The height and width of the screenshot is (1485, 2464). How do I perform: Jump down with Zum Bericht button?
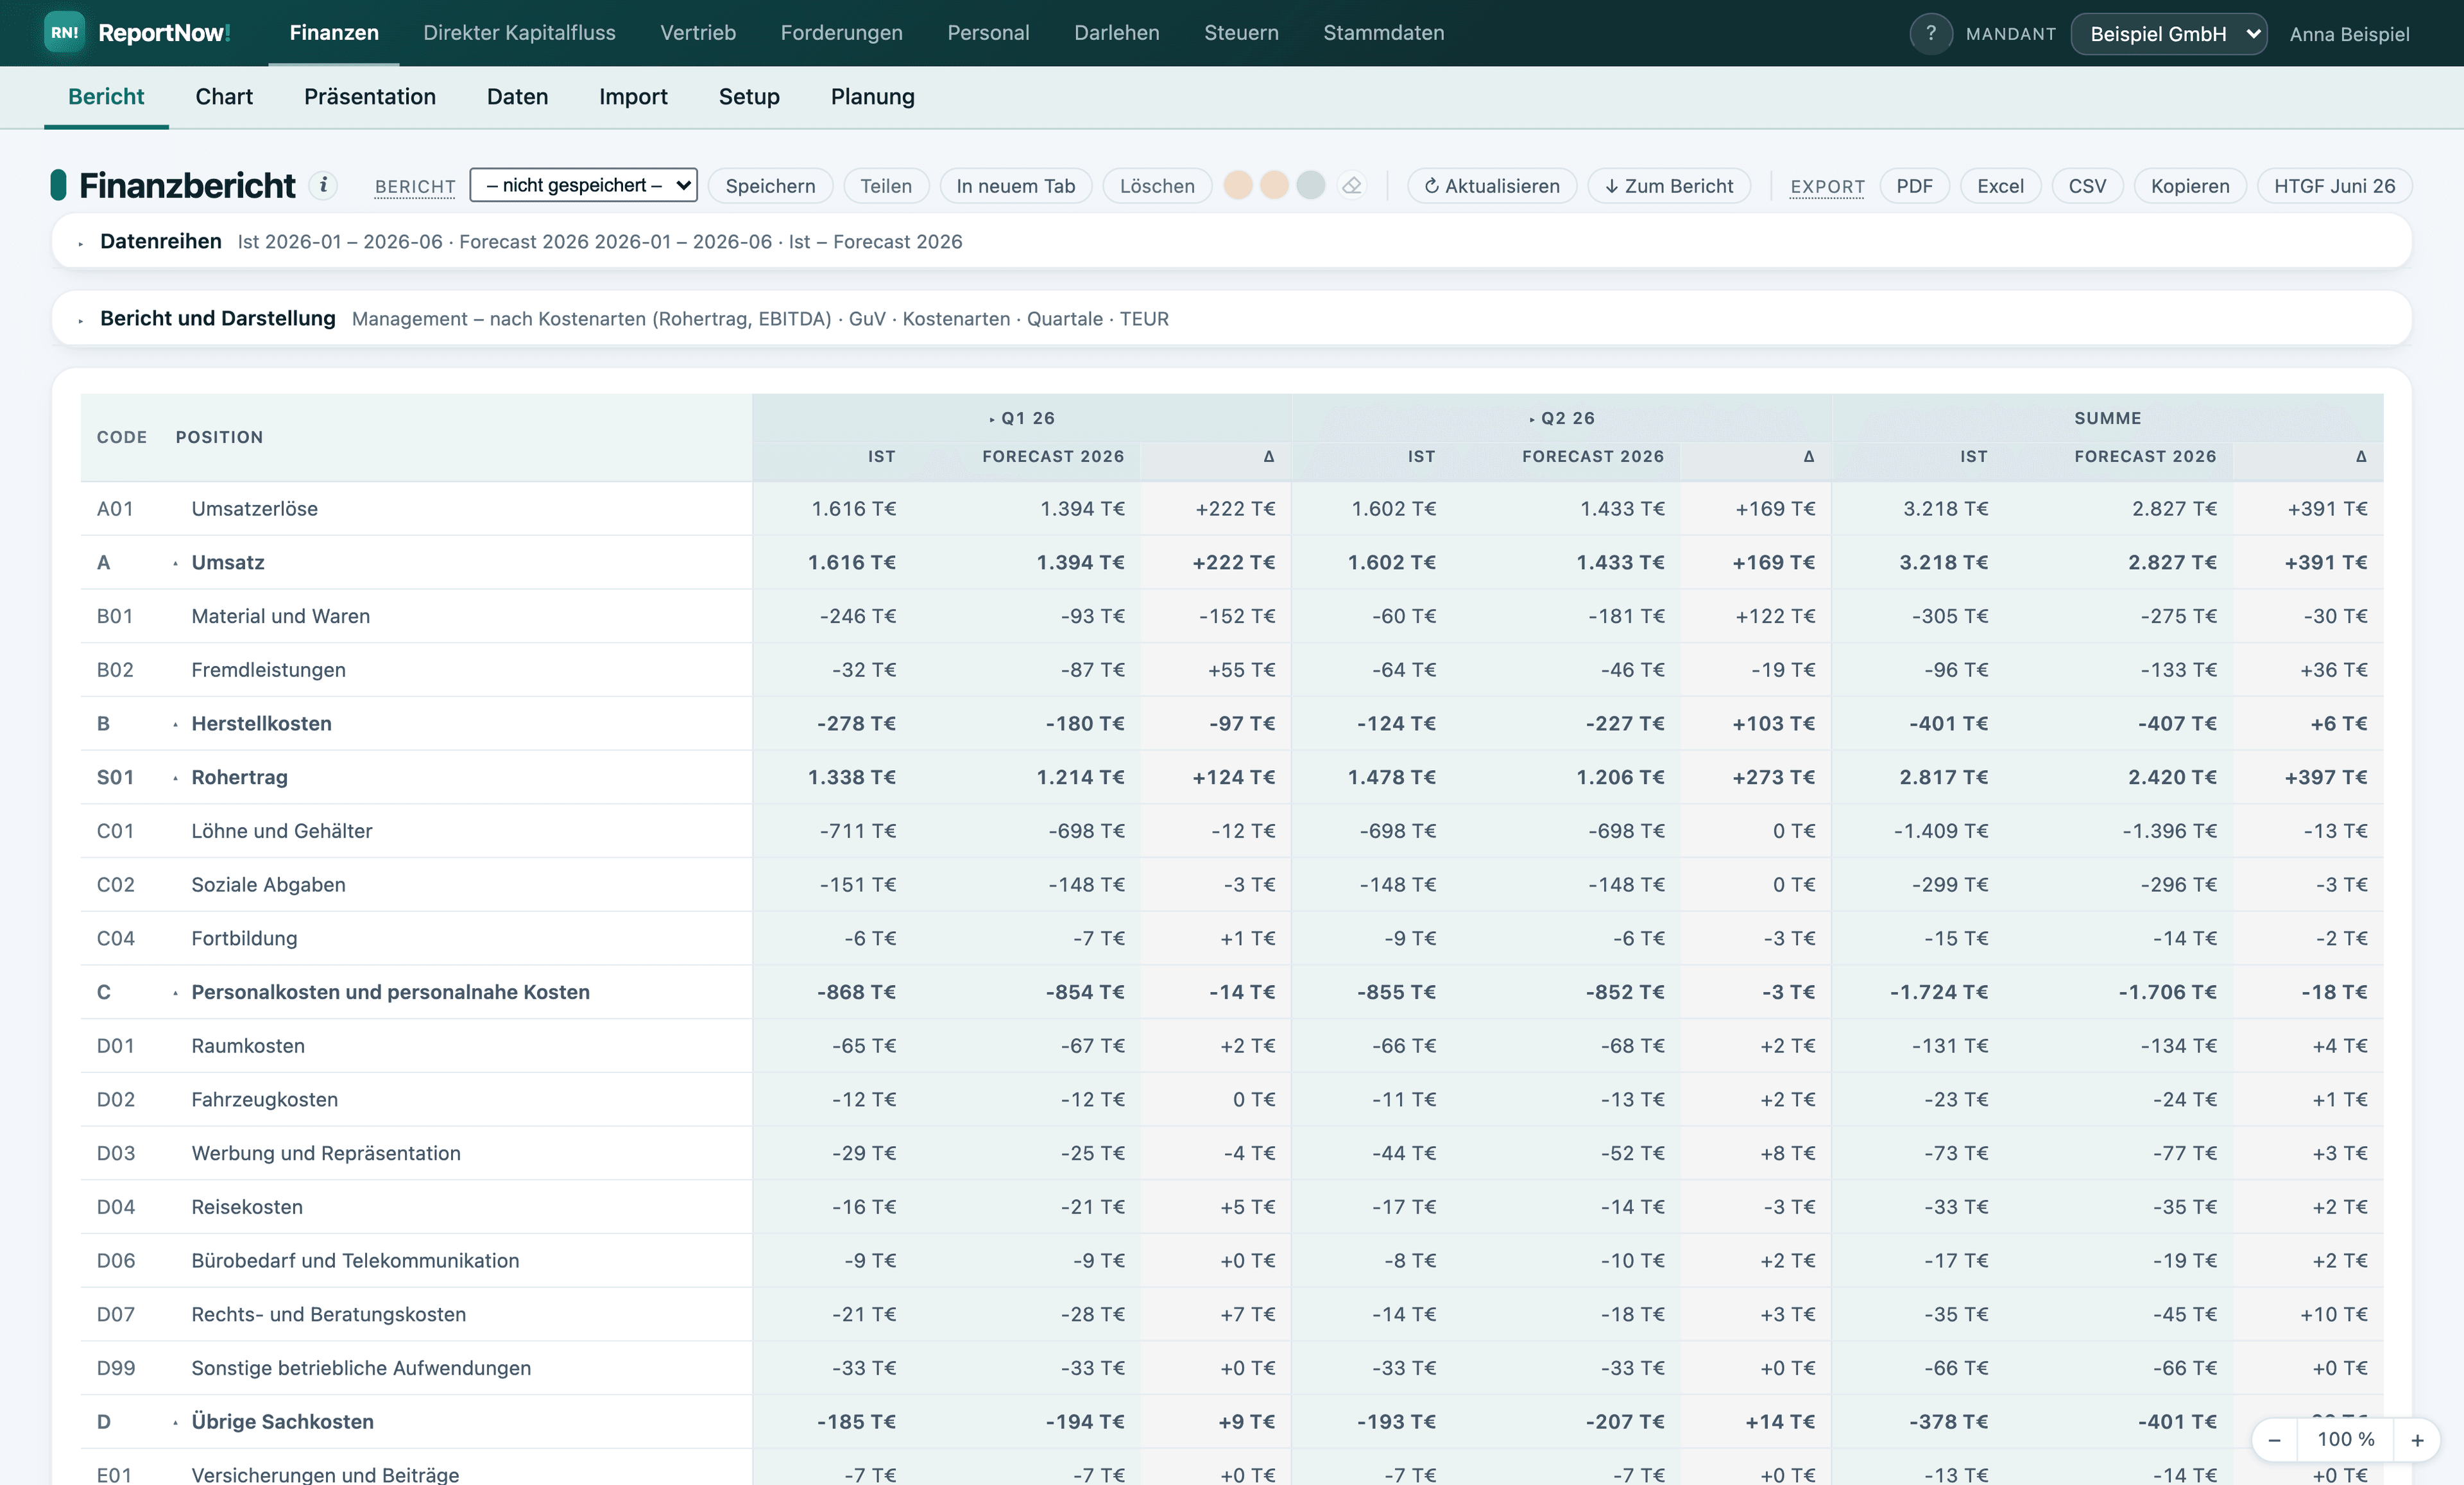[1669, 186]
